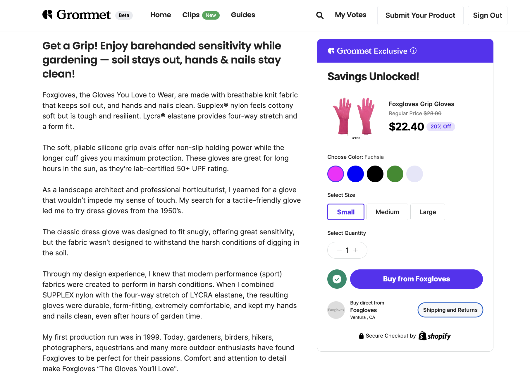Image resolution: width=530 pixels, height=375 pixels.
Task: Choose the blue glove color
Action: [x=355, y=174]
